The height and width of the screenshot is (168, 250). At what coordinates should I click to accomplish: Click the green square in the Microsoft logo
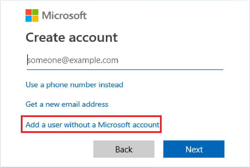35,12
